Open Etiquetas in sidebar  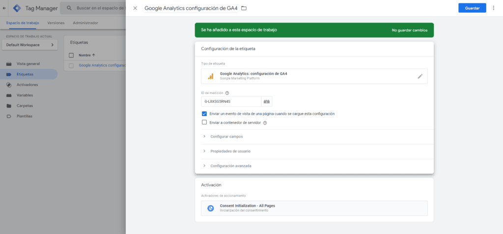pyautogui.click(x=28, y=74)
